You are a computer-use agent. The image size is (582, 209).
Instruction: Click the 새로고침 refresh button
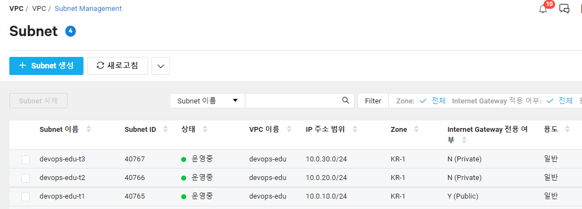pyautogui.click(x=117, y=66)
